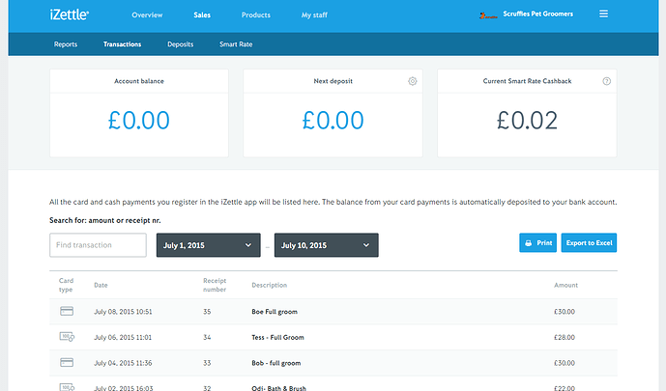Click Smart Rate Cashback help icon
Viewport: 666px width, 391px height.
[607, 81]
